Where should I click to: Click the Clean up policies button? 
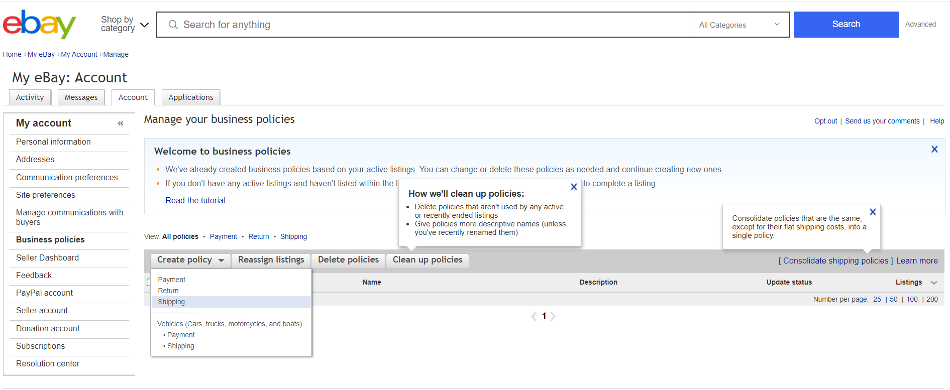pos(428,260)
